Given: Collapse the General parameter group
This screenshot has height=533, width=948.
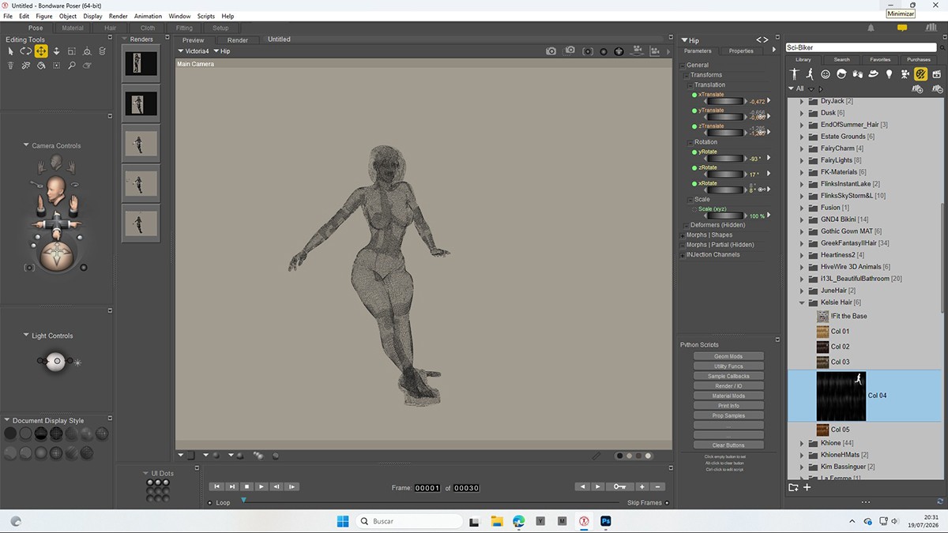Looking at the screenshot, I should point(683,65).
